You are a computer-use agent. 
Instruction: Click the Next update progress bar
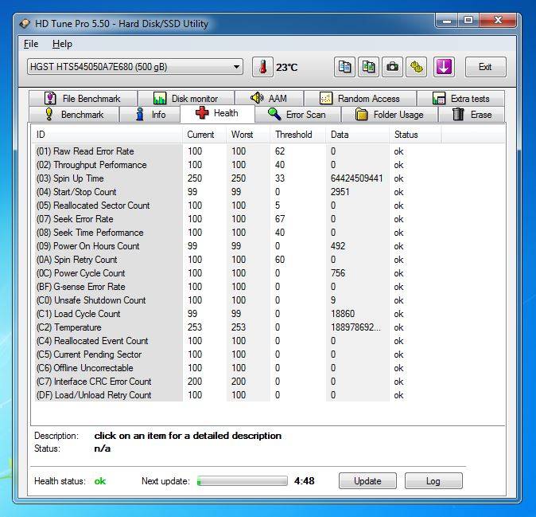pos(243,481)
